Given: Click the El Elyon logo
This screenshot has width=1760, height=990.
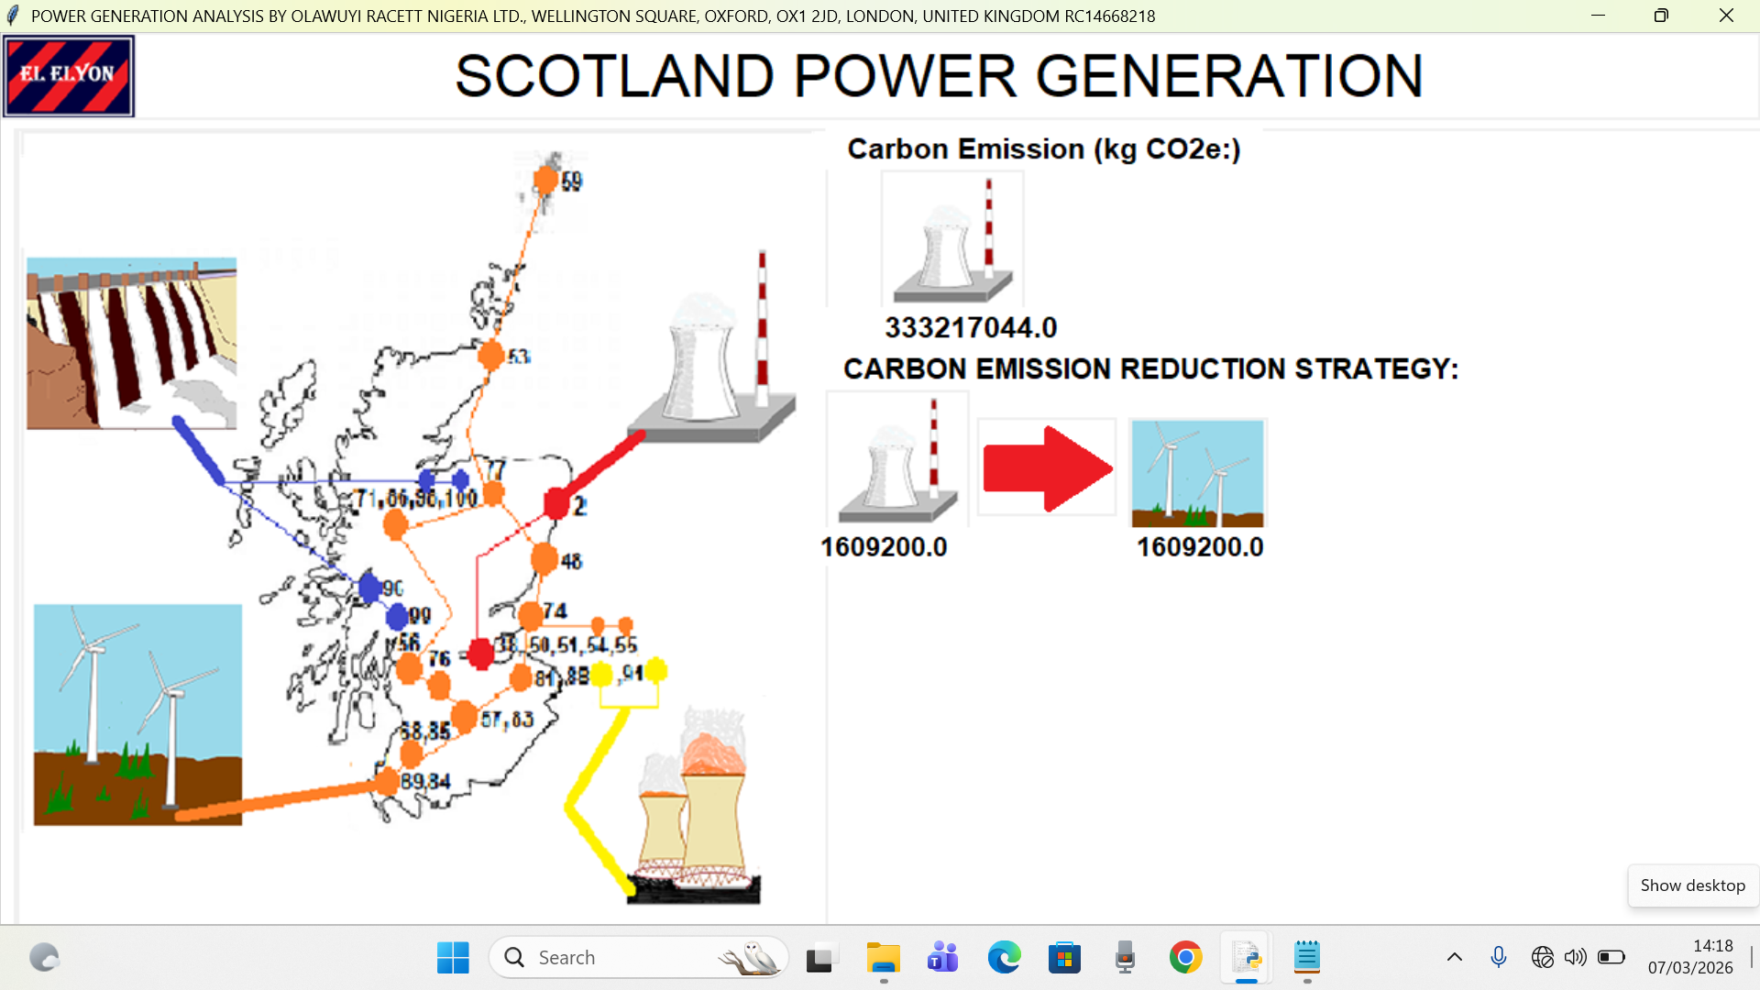Looking at the screenshot, I should pos(69,76).
